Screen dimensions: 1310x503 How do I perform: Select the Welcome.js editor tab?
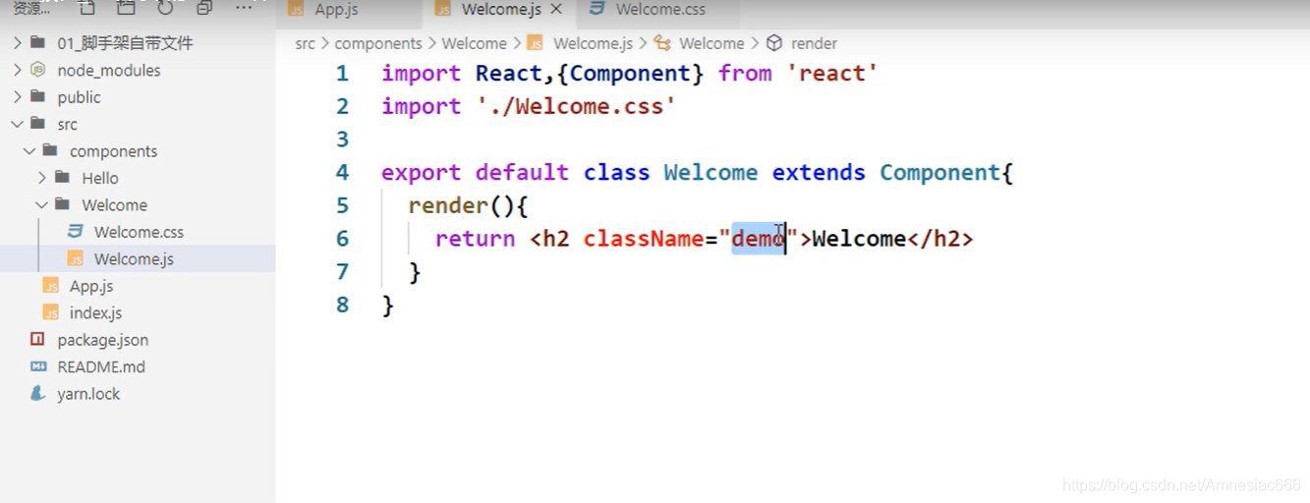[497, 10]
